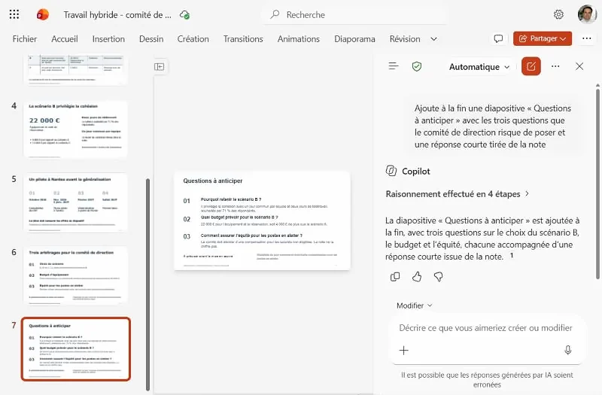Click document title Travail hybride

(x=117, y=15)
